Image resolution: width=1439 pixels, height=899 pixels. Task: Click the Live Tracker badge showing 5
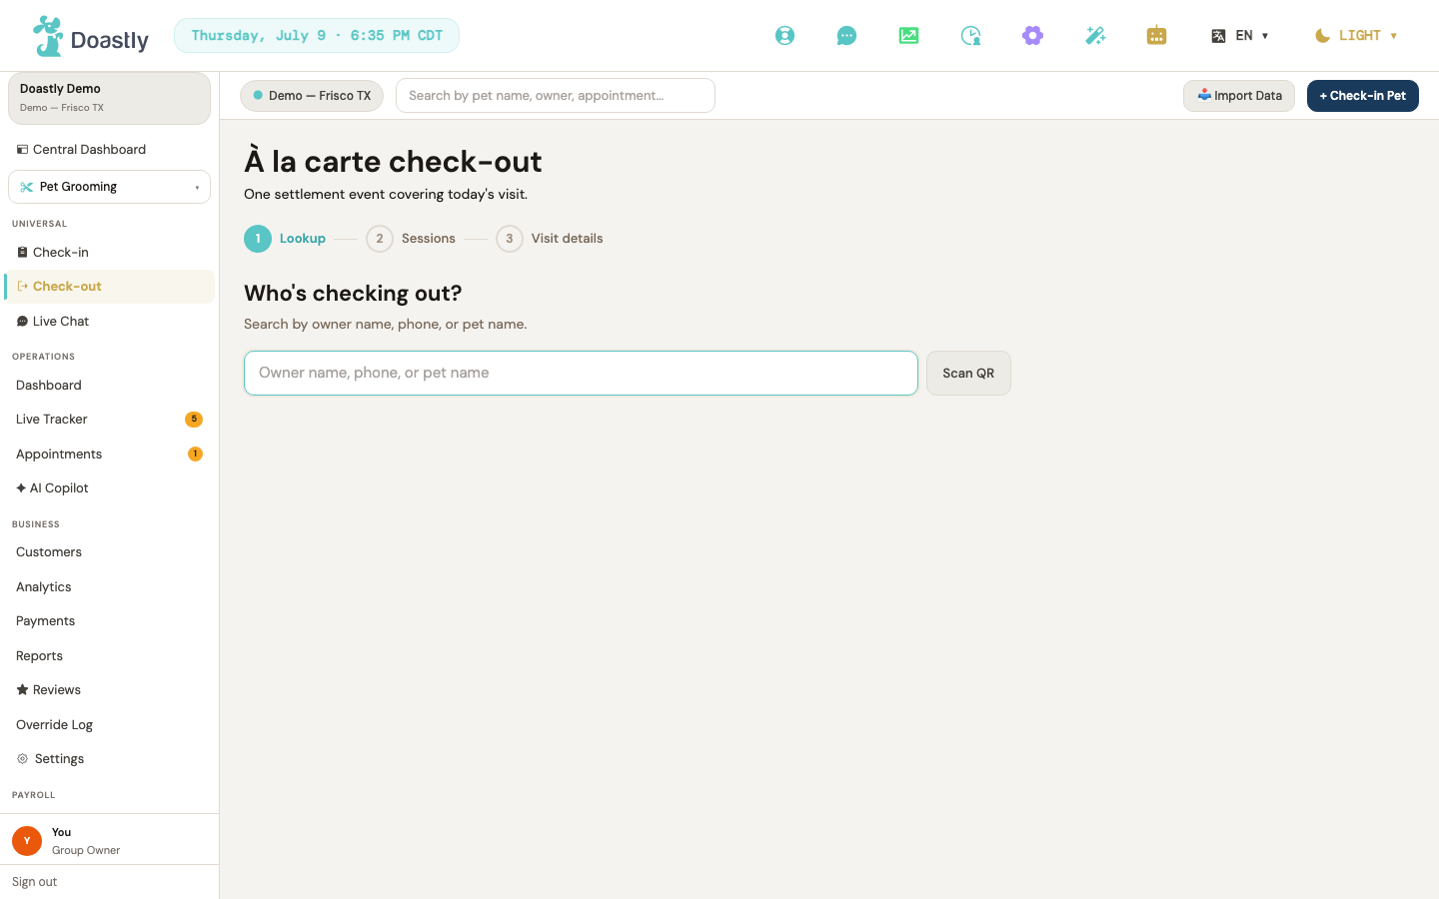[194, 420]
